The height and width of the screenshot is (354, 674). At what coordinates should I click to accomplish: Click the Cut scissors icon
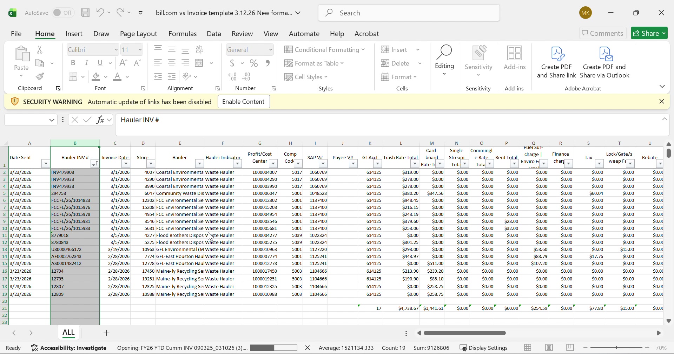(x=40, y=50)
